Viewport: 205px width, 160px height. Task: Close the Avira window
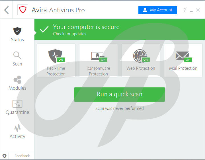coord(198,10)
